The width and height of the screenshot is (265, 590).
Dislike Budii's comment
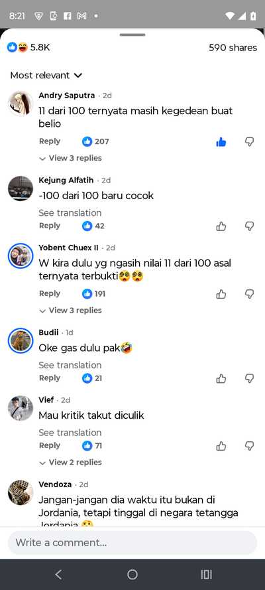point(249,378)
